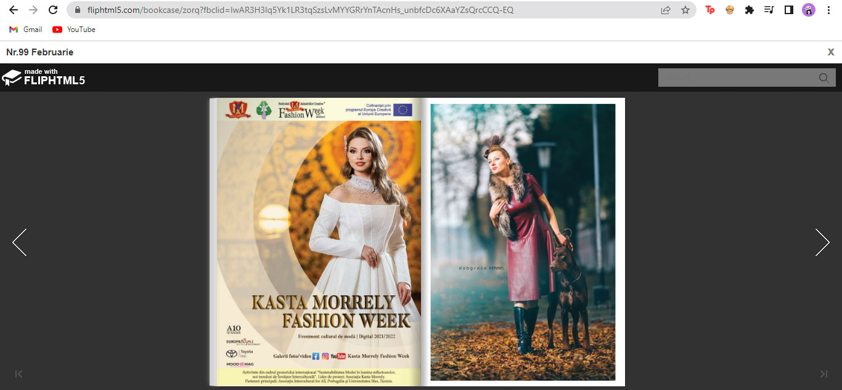Bookmark this page with the star icon
This screenshot has width=842, height=390.
point(685,10)
